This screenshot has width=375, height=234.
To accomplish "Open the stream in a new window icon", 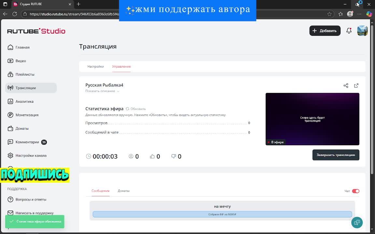I will (356, 85).
